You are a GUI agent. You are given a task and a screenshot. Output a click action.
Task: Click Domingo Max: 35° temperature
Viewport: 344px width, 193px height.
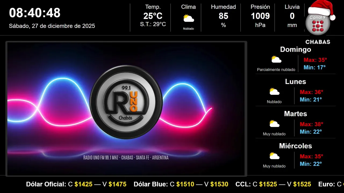[x=315, y=60]
